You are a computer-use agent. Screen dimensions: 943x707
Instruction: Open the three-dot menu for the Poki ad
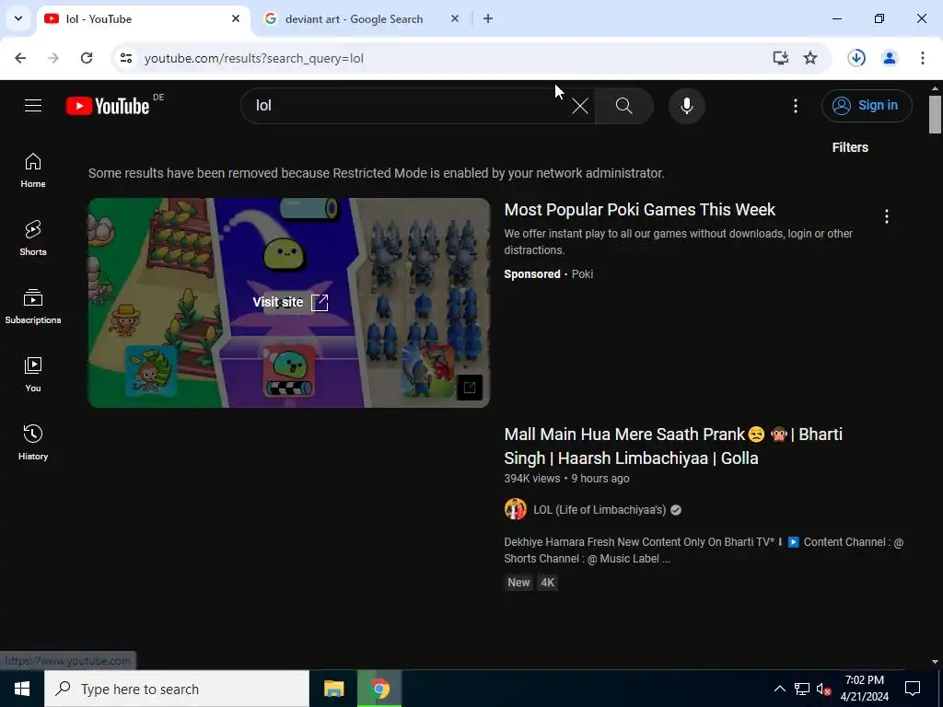tap(887, 216)
